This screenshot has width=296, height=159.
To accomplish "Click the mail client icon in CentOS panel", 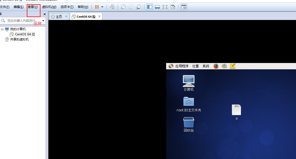I will coord(224,66).
